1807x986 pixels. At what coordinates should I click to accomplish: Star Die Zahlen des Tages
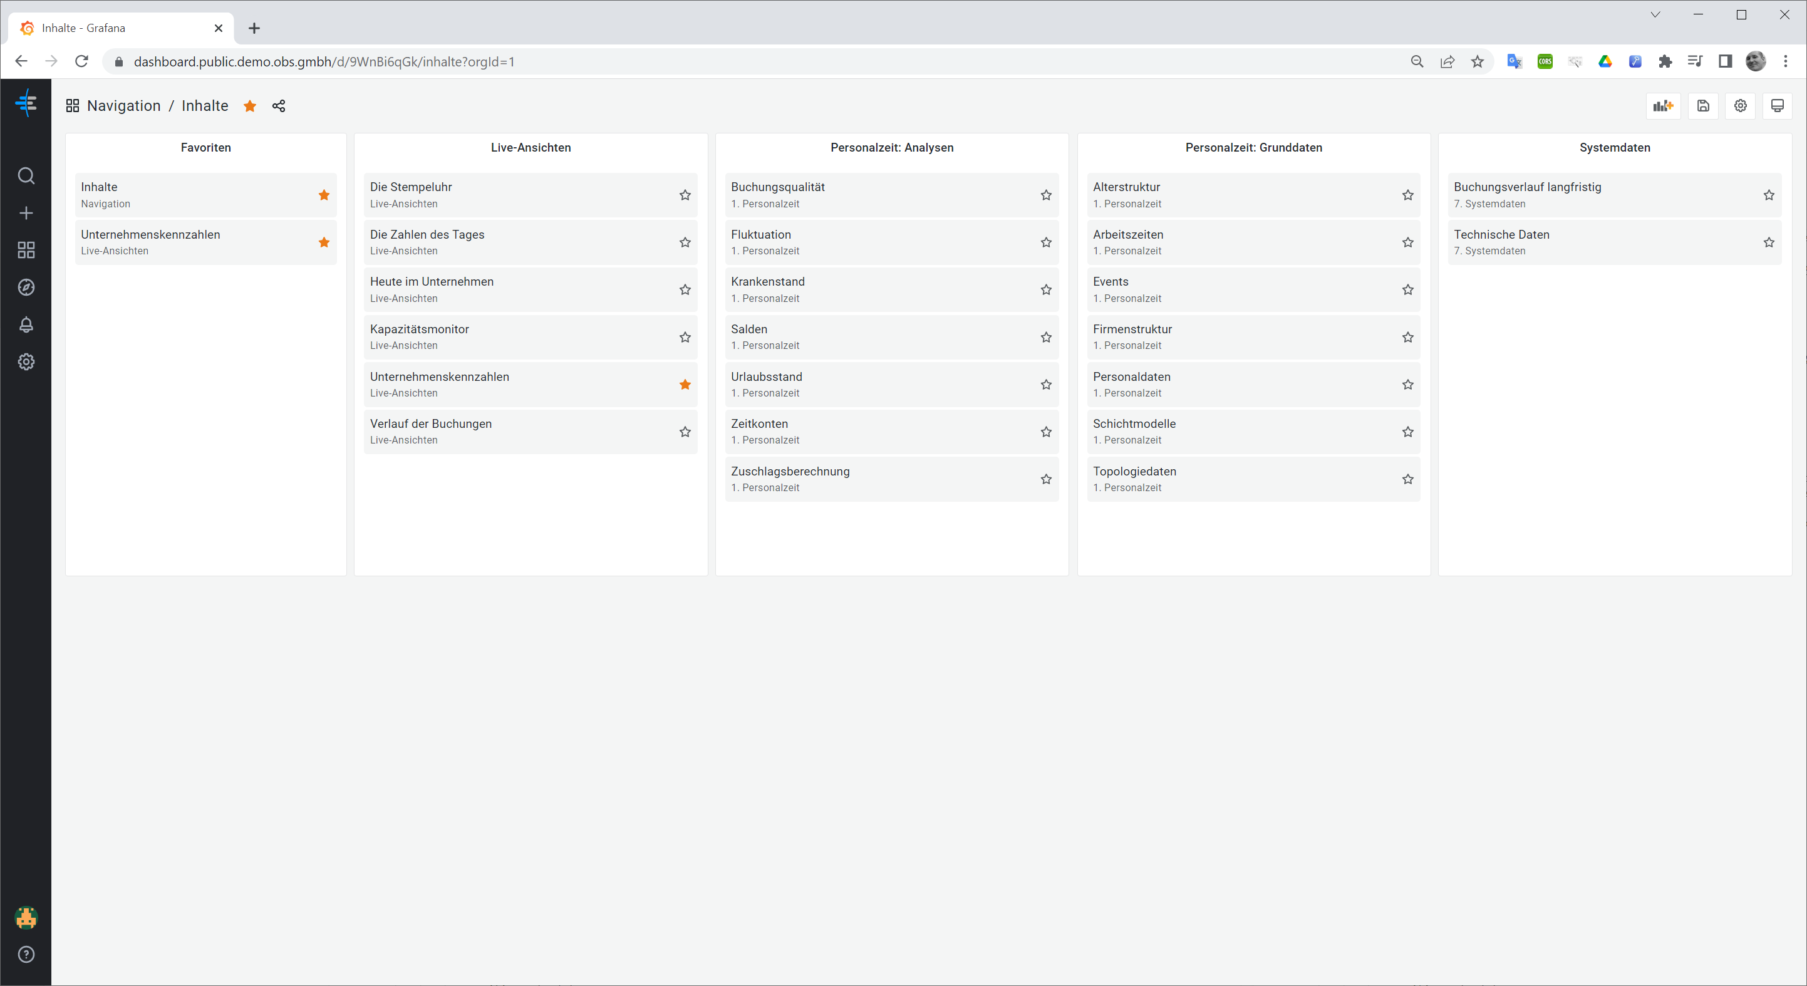pyautogui.click(x=685, y=242)
